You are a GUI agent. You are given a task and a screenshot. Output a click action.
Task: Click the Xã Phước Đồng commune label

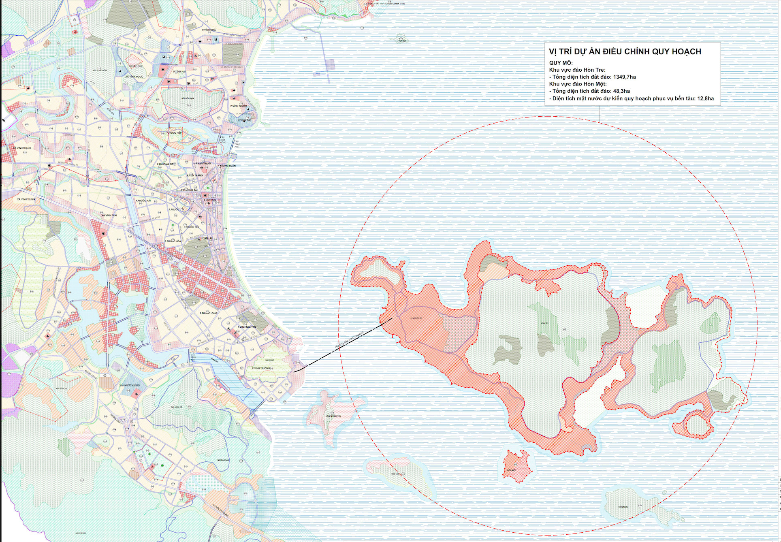click(130, 385)
